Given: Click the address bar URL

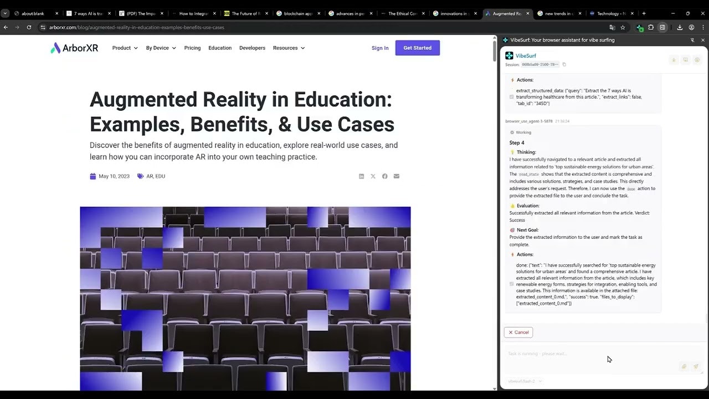Looking at the screenshot, I should [x=137, y=27].
